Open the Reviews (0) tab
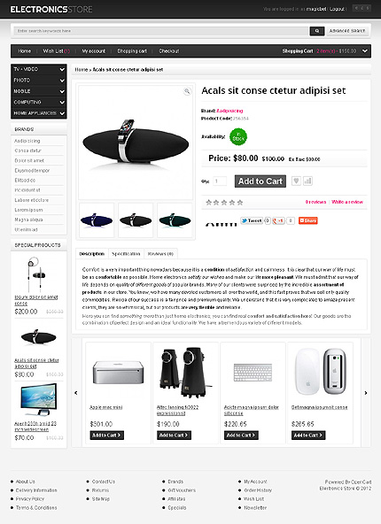The width and height of the screenshot is (381, 524). (160, 254)
